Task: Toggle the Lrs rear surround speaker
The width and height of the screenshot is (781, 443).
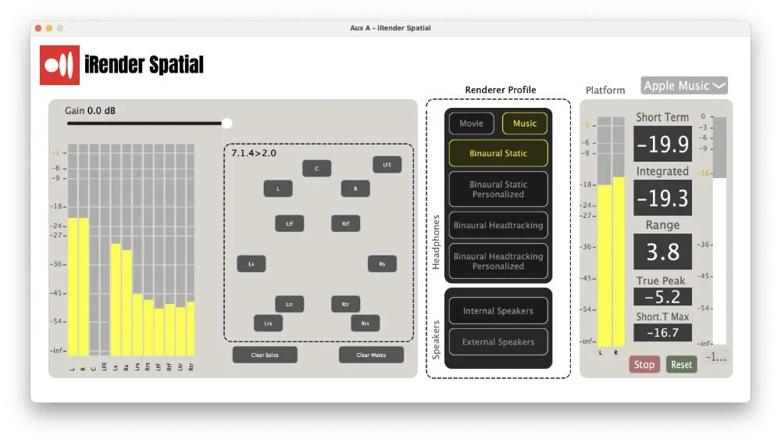Action: (x=268, y=323)
